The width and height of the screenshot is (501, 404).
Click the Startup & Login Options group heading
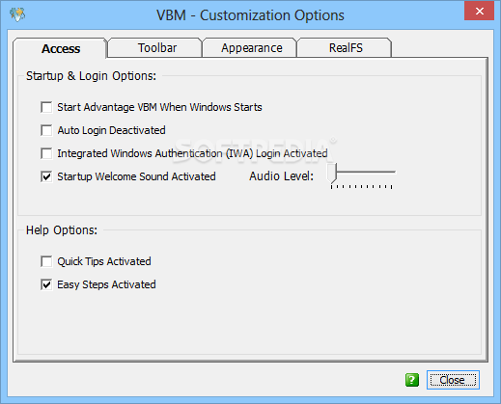tap(91, 76)
